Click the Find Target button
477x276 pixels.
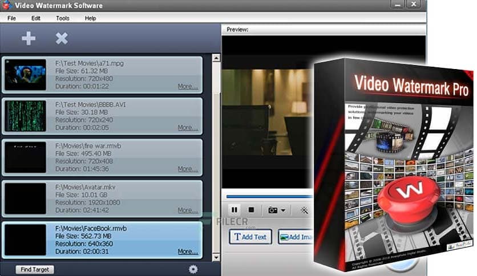[x=35, y=269]
